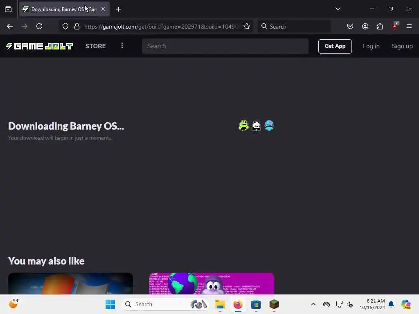Viewport: 419px width, 314px height.
Task: Minimize the Firefox window
Action: point(372,9)
